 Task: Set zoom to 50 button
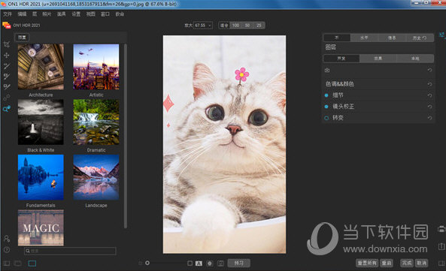pyautogui.click(x=247, y=26)
